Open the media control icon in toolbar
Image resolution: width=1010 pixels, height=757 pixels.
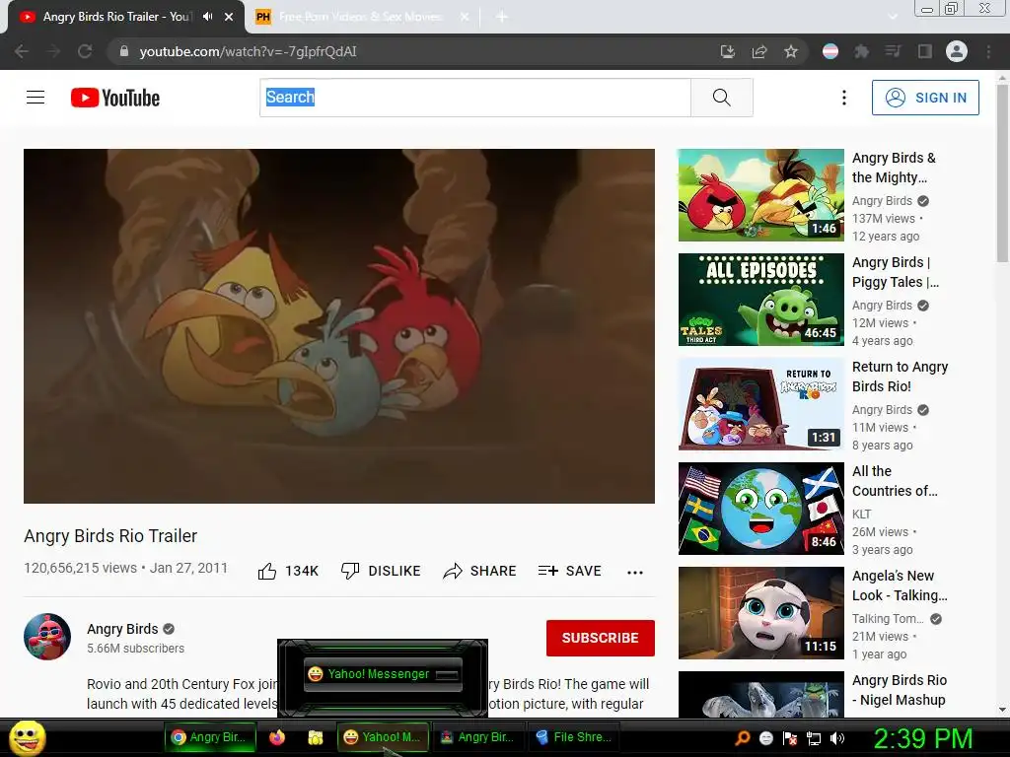click(893, 51)
